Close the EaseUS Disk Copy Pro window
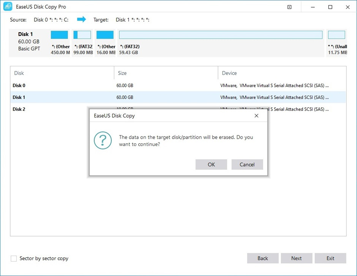 [348, 7]
